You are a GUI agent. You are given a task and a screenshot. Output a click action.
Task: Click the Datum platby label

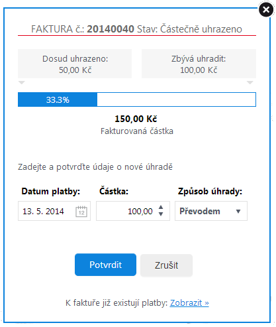pos(51,191)
